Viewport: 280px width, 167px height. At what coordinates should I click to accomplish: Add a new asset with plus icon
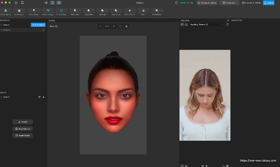[x=43, y=97]
